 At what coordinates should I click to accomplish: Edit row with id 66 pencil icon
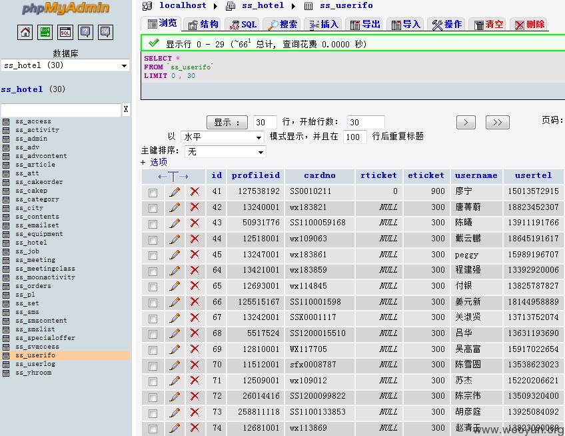[x=175, y=302]
